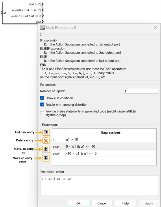The image size is (161, 207).
Task: Click the red X Delete entry icon
Action: 46,141
